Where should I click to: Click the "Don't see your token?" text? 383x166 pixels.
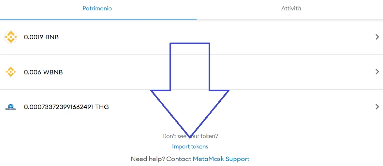pyautogui.click(x=190, y=136)
